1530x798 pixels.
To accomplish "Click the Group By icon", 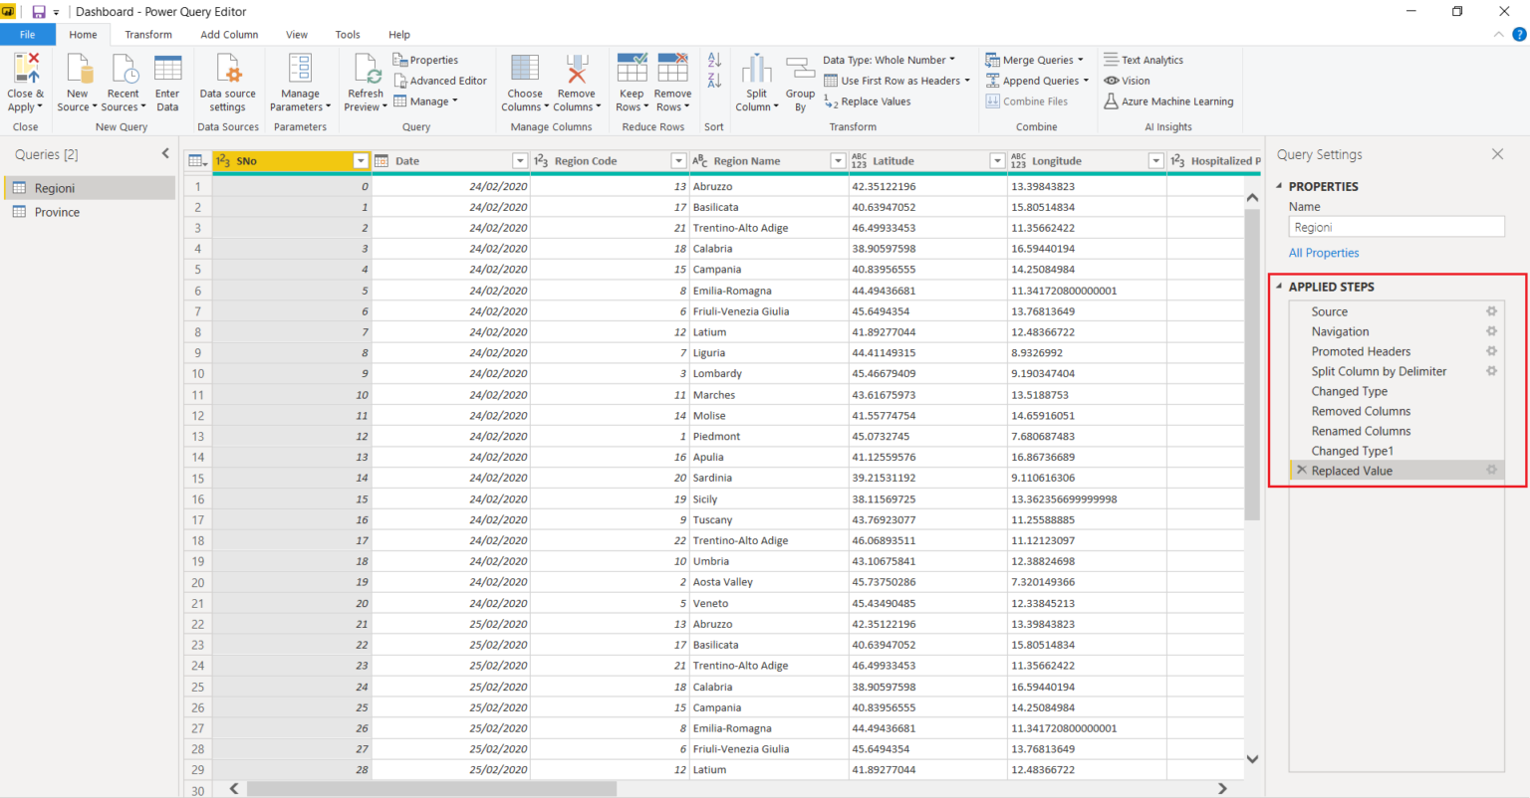I will 800,69.
